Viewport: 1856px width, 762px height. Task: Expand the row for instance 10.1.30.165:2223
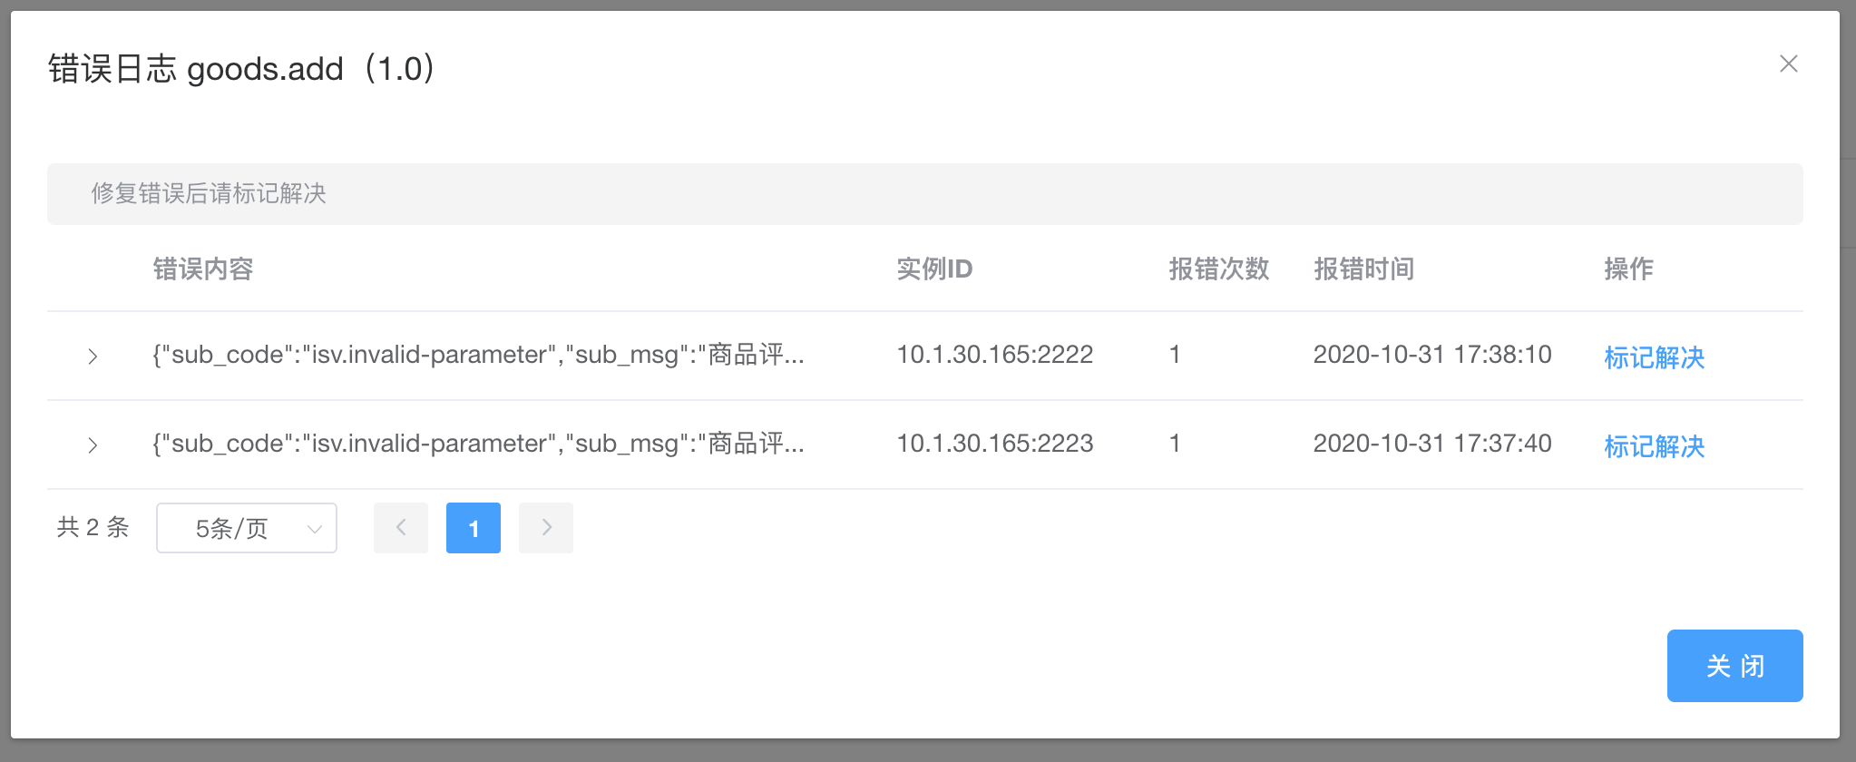(x=93, y=445)
